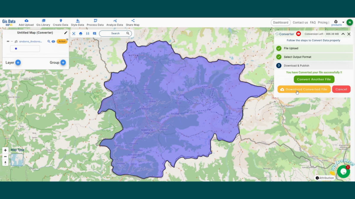Viewport: 355px width, 199px height.
Task: Zoom to the andorra_Andorra layer extent
Action: click(49, 42)
